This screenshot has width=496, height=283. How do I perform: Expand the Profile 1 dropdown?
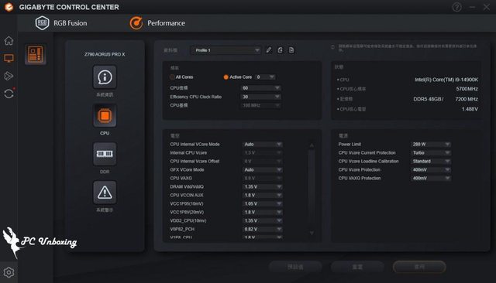[x=226, y=50]
